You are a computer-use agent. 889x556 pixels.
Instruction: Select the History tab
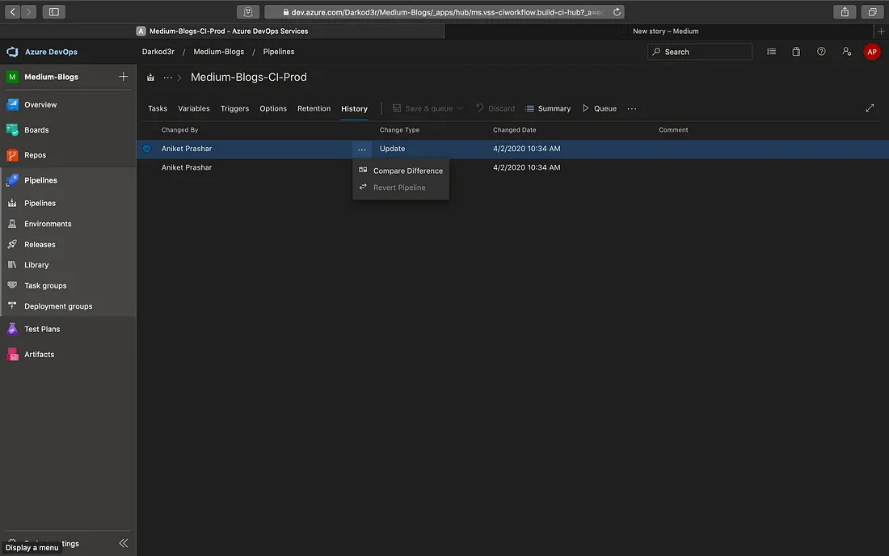click(x=354, y=108)
